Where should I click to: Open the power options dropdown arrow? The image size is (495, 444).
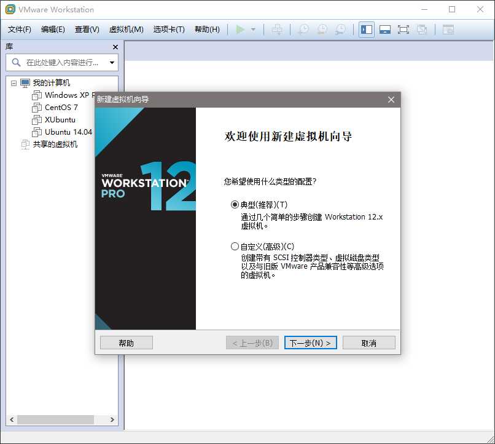tap(253, 30)
